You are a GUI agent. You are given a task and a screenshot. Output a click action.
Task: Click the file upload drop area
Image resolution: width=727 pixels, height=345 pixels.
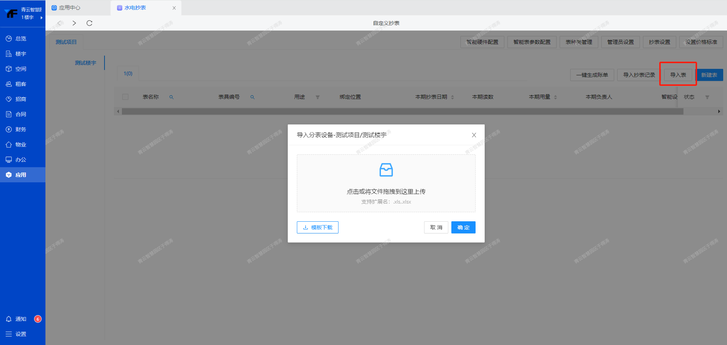click(x=386, y=183)
